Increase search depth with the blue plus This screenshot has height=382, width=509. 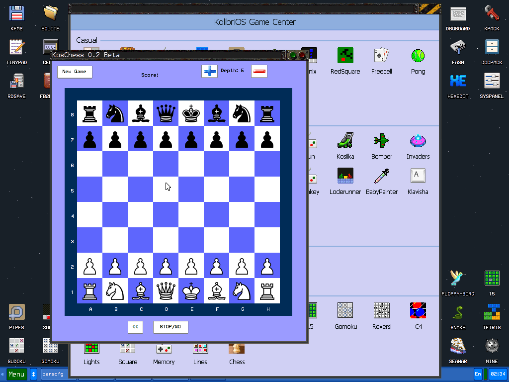pyautogui.click(x=209, y=71)
